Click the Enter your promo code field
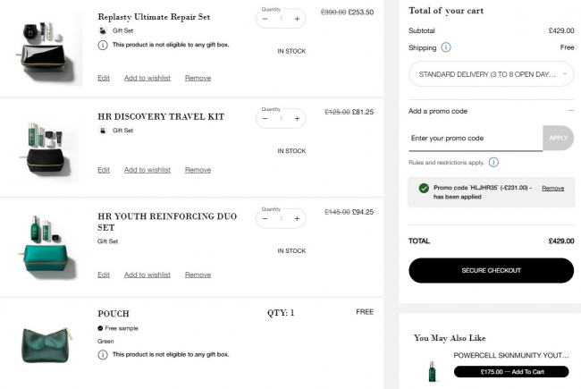Viewport: 581px width, 389px height. [x=476, y=139]
